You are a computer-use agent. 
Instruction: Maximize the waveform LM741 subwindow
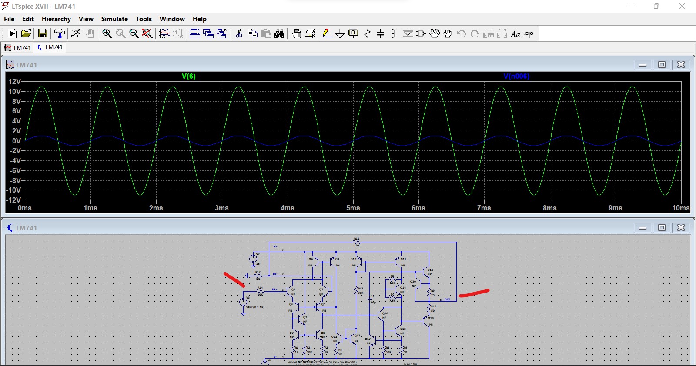click(x=662, y=65)
